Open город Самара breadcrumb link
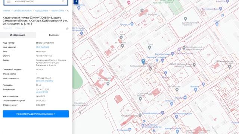The image size is (239, 134). [41, 11]
